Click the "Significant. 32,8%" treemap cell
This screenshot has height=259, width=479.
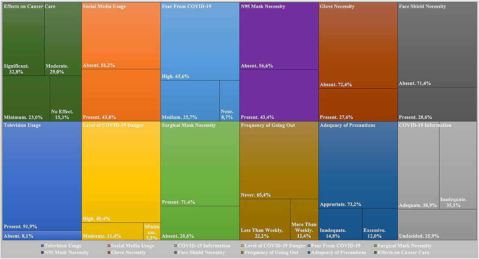coord(23,39)
